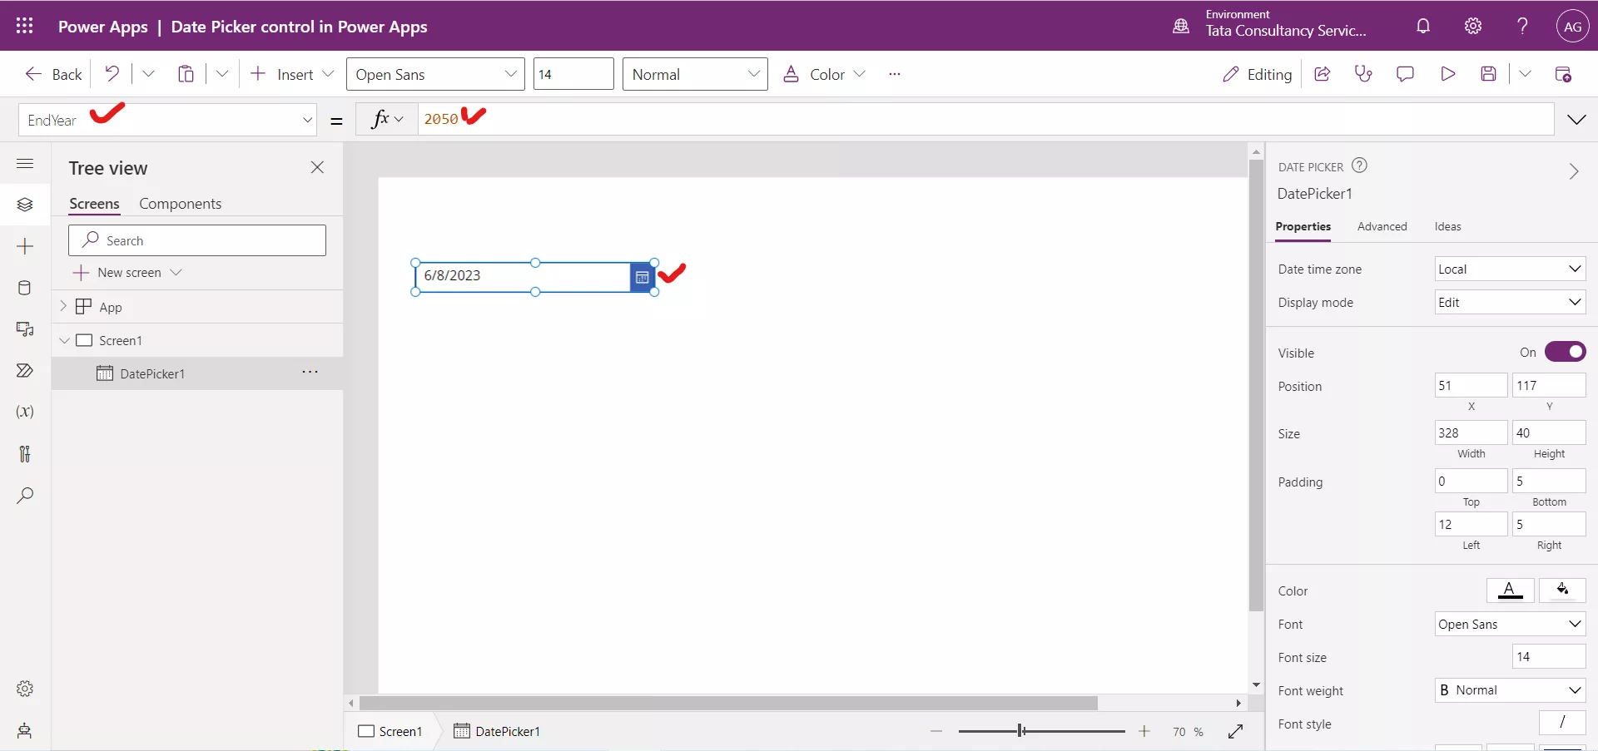Viewport: 1598px width, 751px height.
Task: Open the Variables panel
Action: [25, 412]
